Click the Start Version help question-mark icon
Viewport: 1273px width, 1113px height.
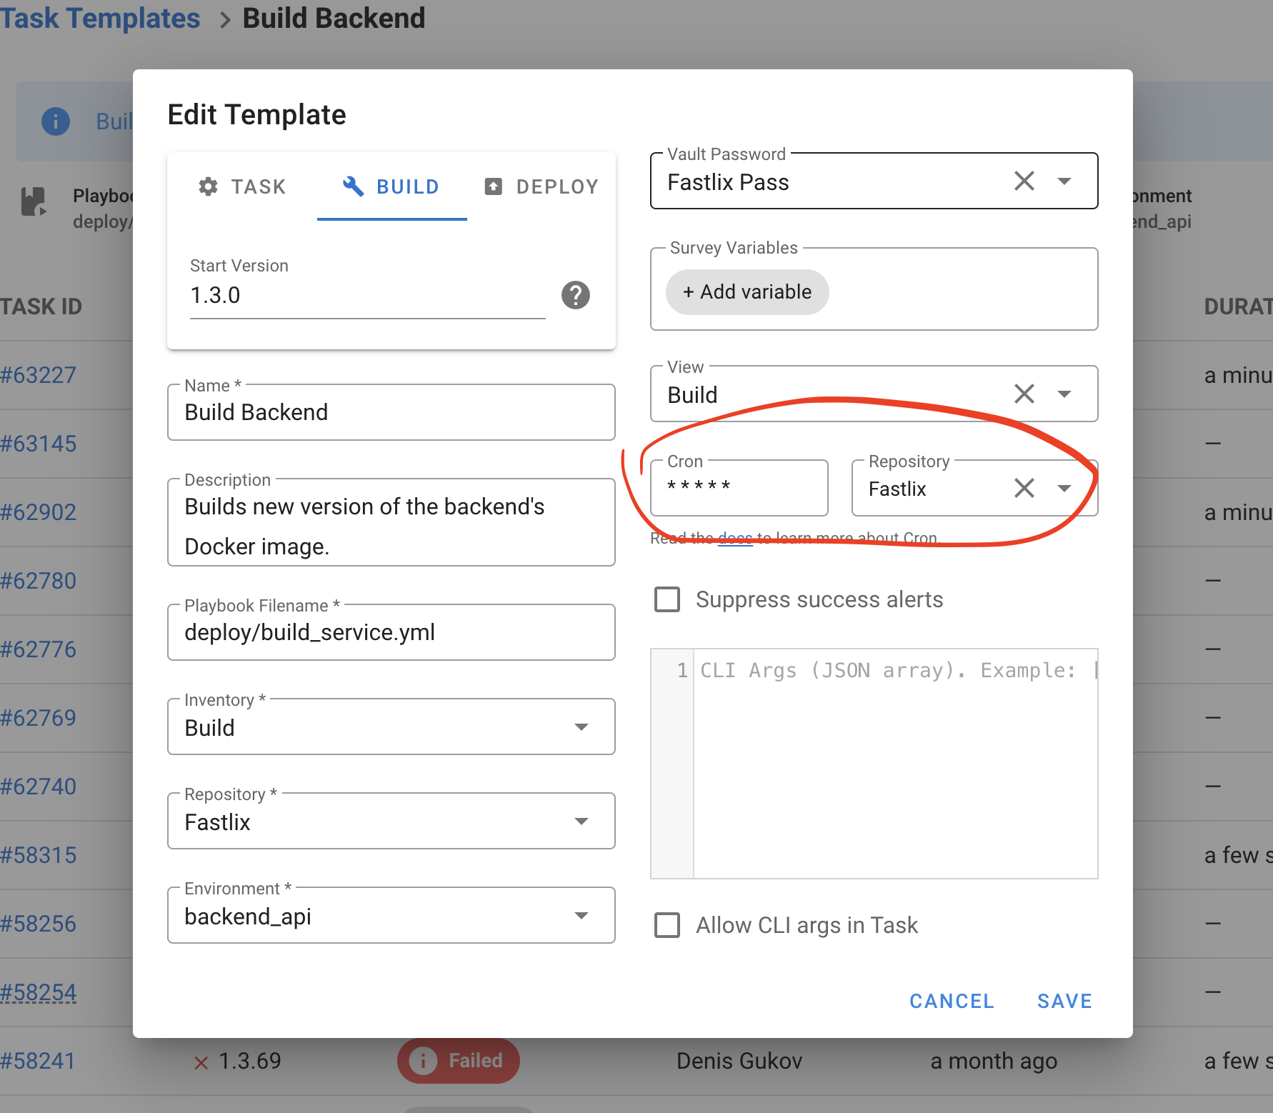coord(575,295)
